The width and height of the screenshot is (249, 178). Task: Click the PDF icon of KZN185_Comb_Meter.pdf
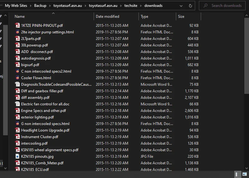click(17, 163)
